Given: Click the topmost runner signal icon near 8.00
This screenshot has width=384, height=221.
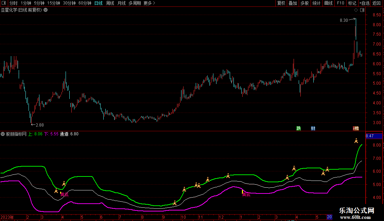Looking at the screenshot, I should point(356,140).
